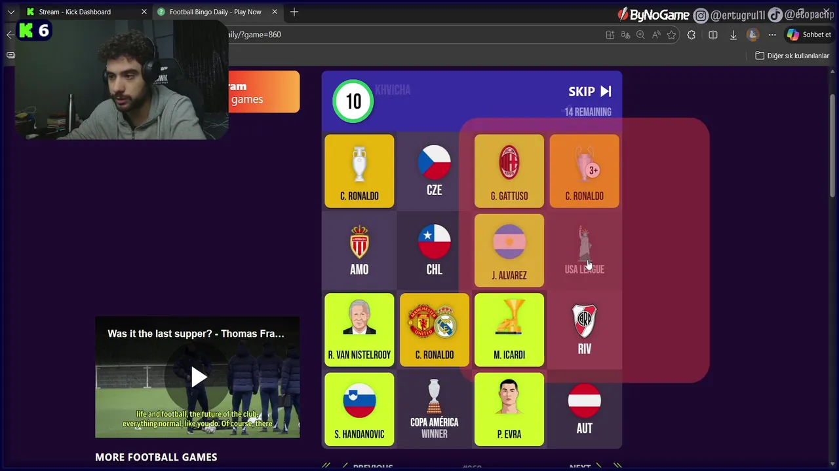Pick the AMO Monaco crest cell
The height and width of the screenshot is (471, 839).
pos(359,251)
